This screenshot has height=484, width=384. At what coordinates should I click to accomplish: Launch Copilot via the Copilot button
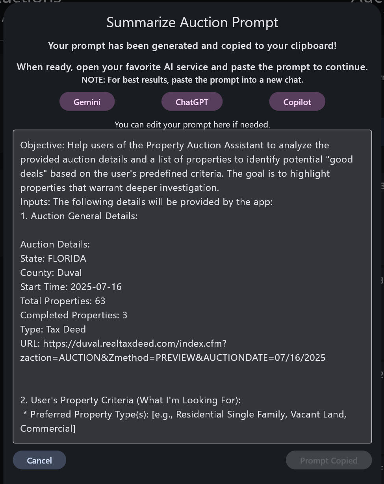point(297,102)
